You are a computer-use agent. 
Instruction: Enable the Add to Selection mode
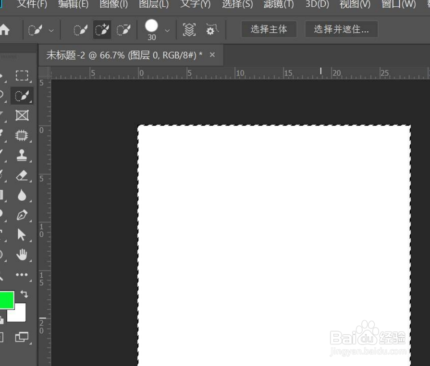point(102,30)
